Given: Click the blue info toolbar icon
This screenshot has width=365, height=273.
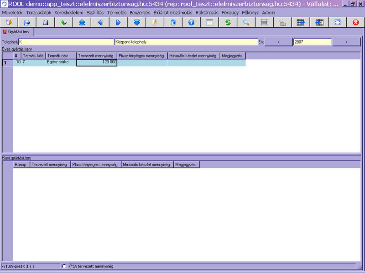Looking at the screenshot, I should [191, 22].
